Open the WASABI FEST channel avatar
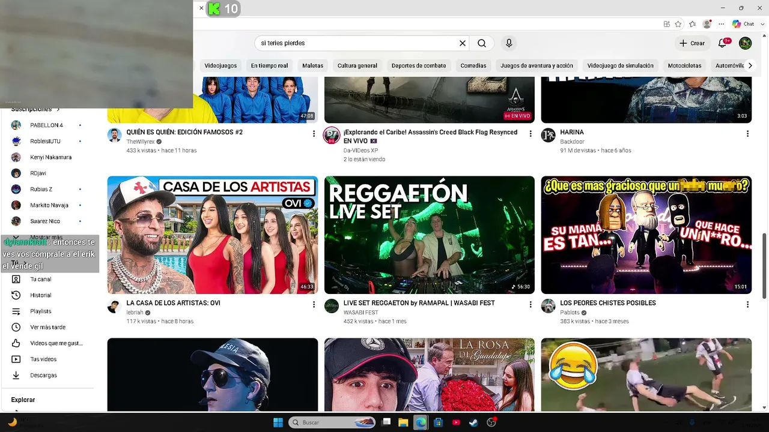 (x=332, y=306)
